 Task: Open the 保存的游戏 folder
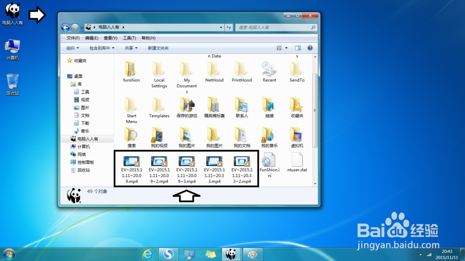186,107
